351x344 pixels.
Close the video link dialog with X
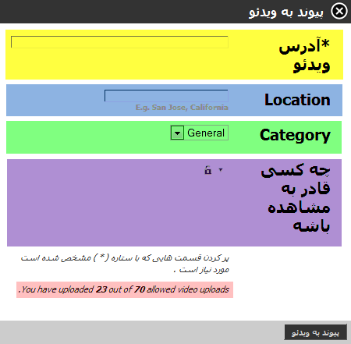pyautogui.click(x=339, y=11)
